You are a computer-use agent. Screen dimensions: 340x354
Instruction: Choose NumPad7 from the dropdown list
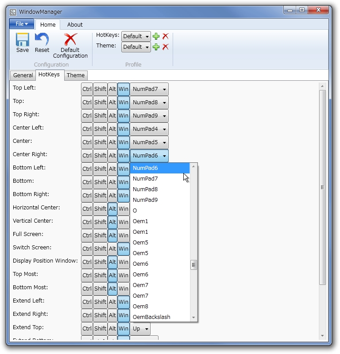tap(160, 179)
